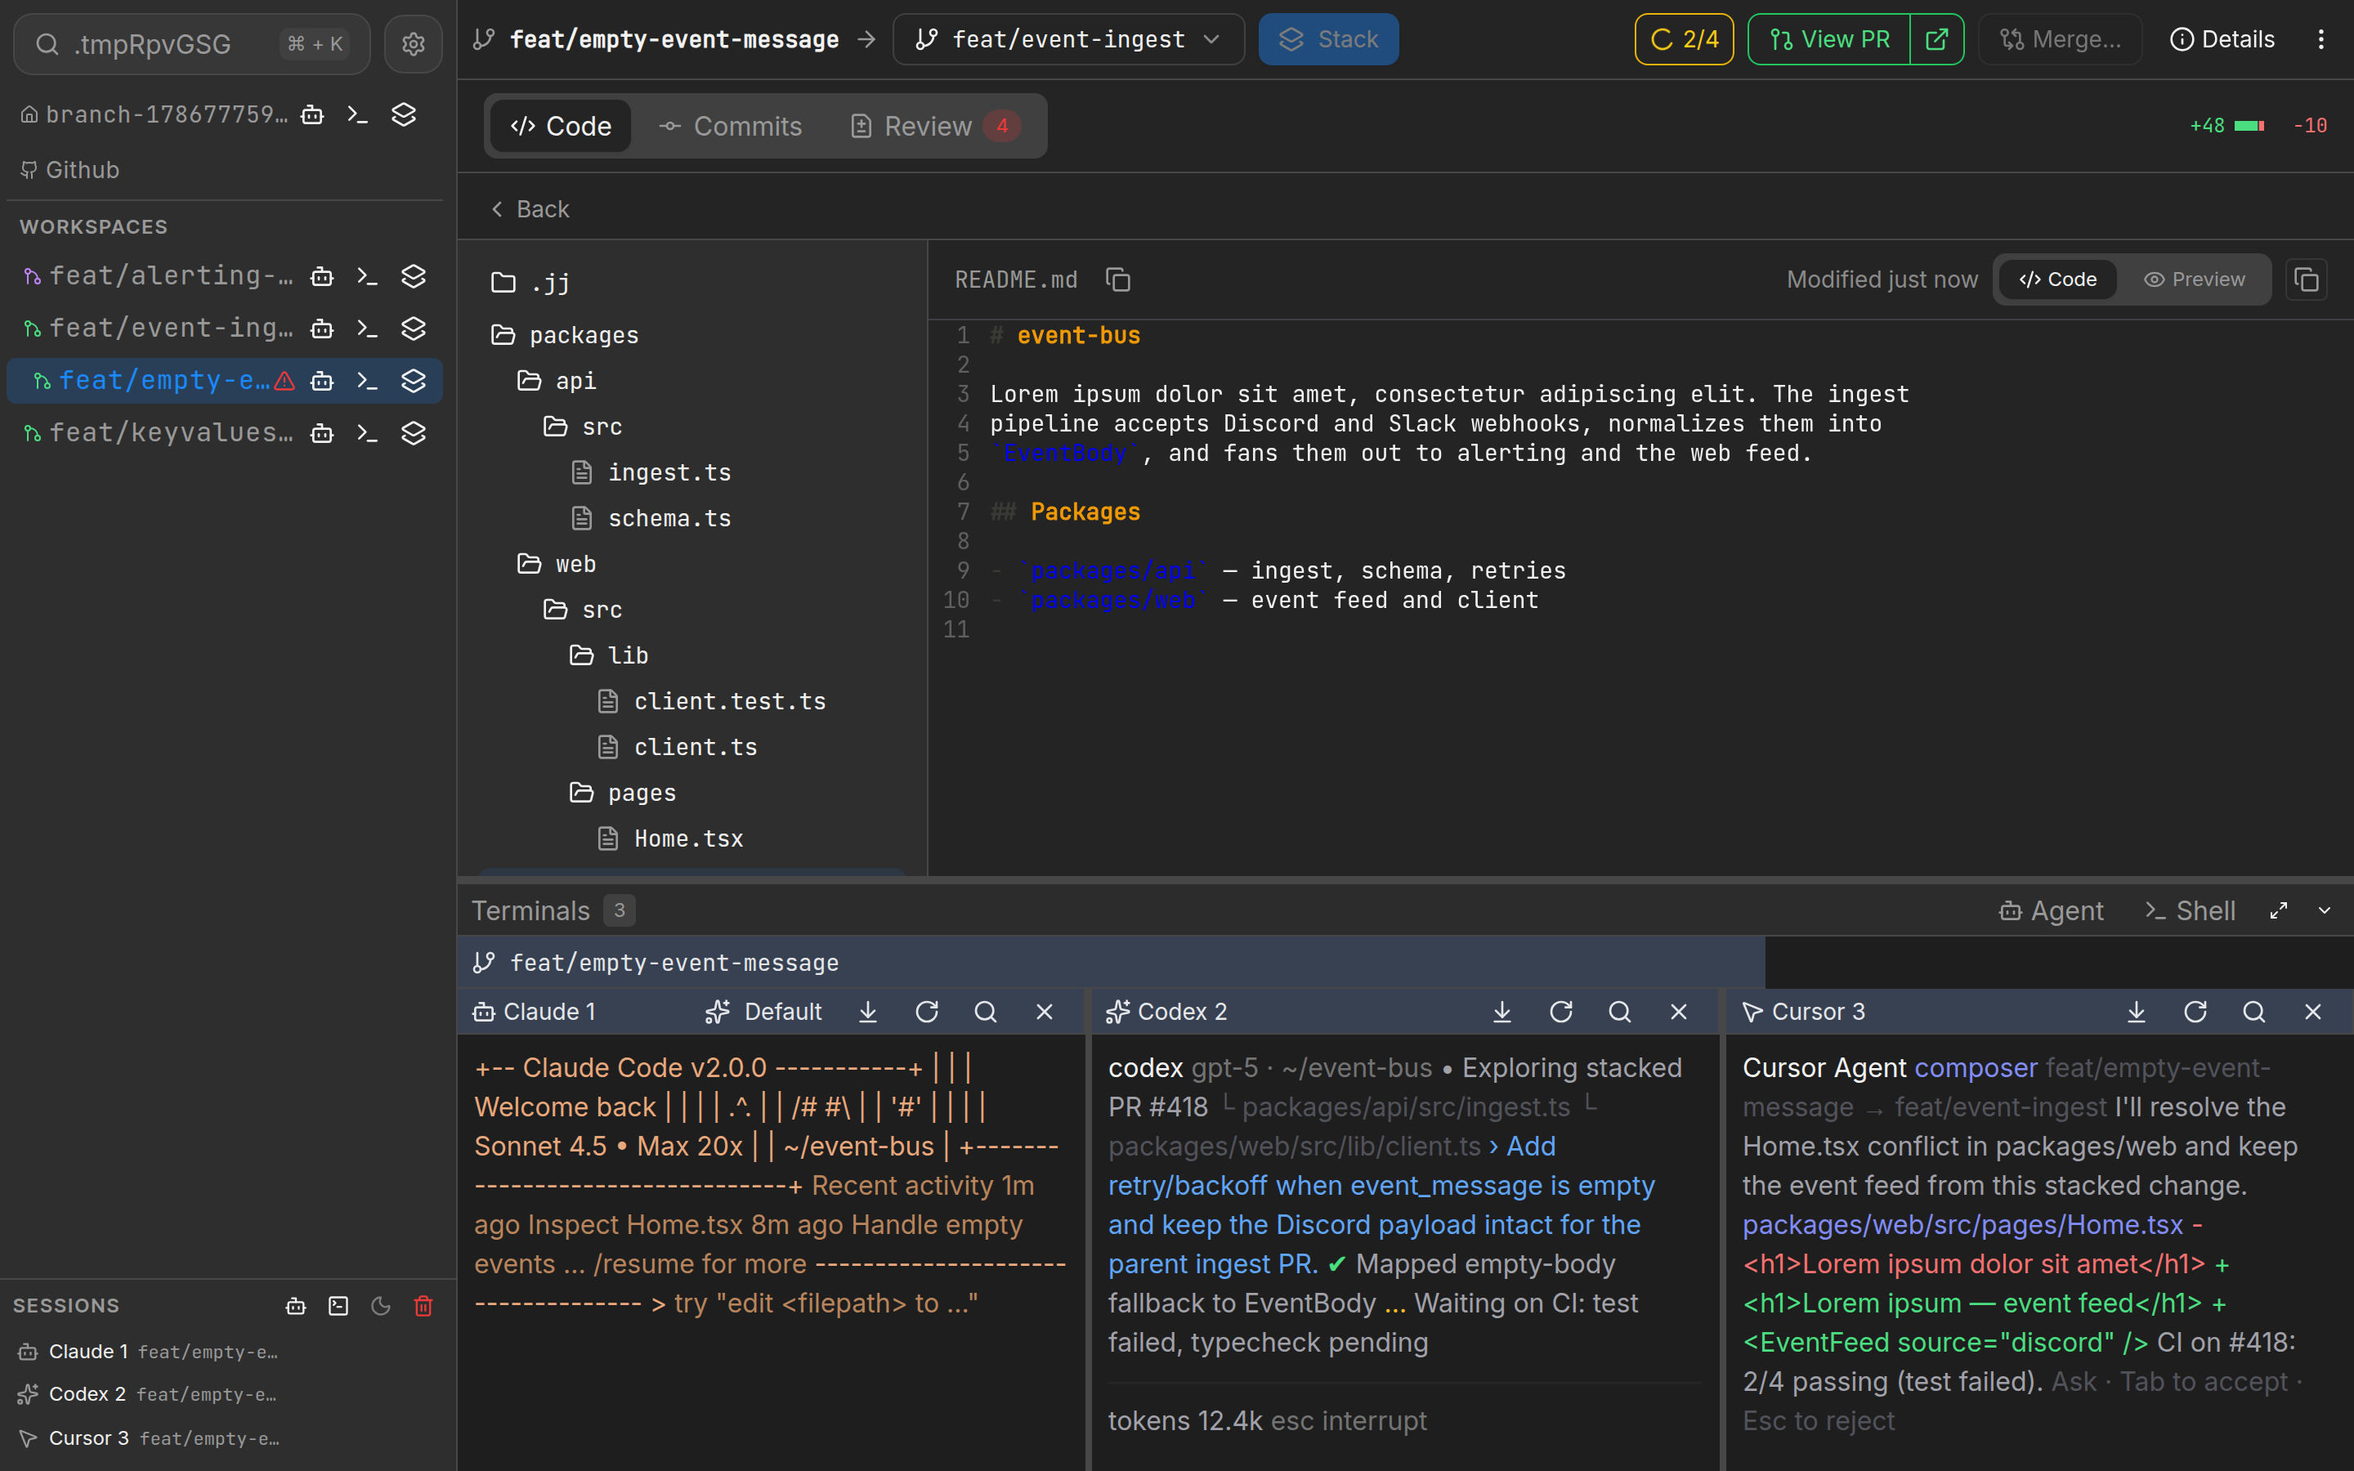Go Back from file view
The image size is (2354, 1471).
(x=530, y=209)
